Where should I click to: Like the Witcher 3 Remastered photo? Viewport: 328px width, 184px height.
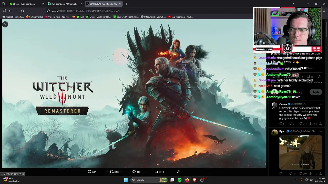click(136, 172)
